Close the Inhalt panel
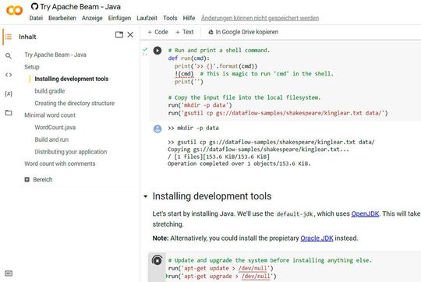 click(x=130, y=34)
